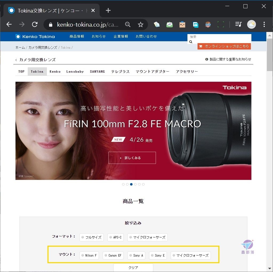Screen dimensions: 273x272
Task: Open the green envelope checkmark extension
Action: [169, 24]
